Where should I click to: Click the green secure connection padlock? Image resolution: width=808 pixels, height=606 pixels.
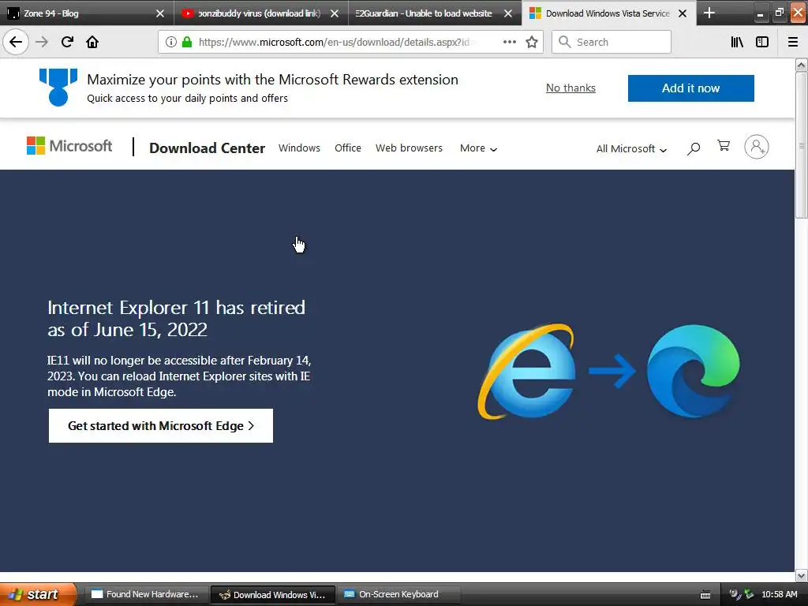[x=187, y=42]
